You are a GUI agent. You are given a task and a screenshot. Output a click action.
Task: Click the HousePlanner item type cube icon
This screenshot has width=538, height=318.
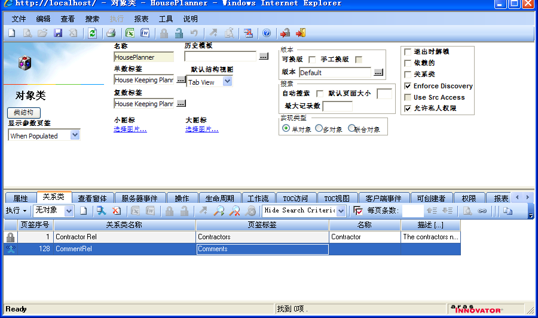pyautogui.click(x=25, y=63)
